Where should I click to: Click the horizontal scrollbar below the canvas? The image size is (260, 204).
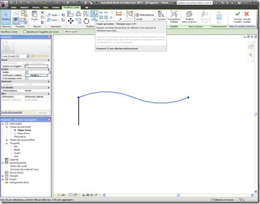178,195
